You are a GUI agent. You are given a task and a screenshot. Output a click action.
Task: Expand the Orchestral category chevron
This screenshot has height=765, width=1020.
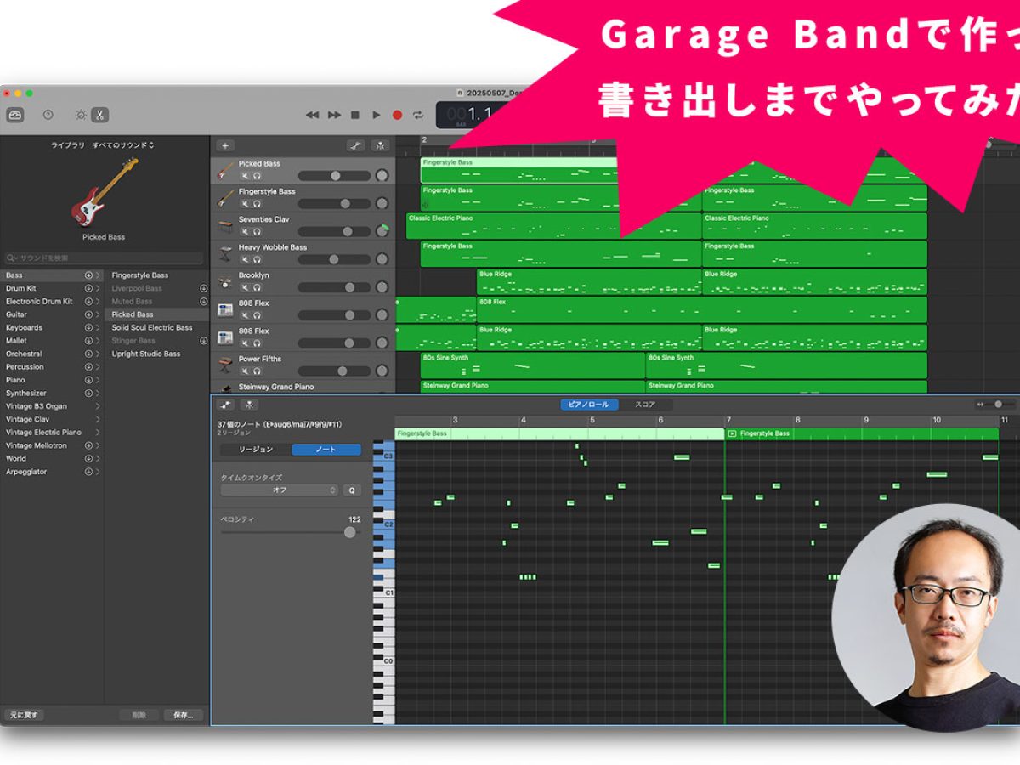[x=98, y=354]
